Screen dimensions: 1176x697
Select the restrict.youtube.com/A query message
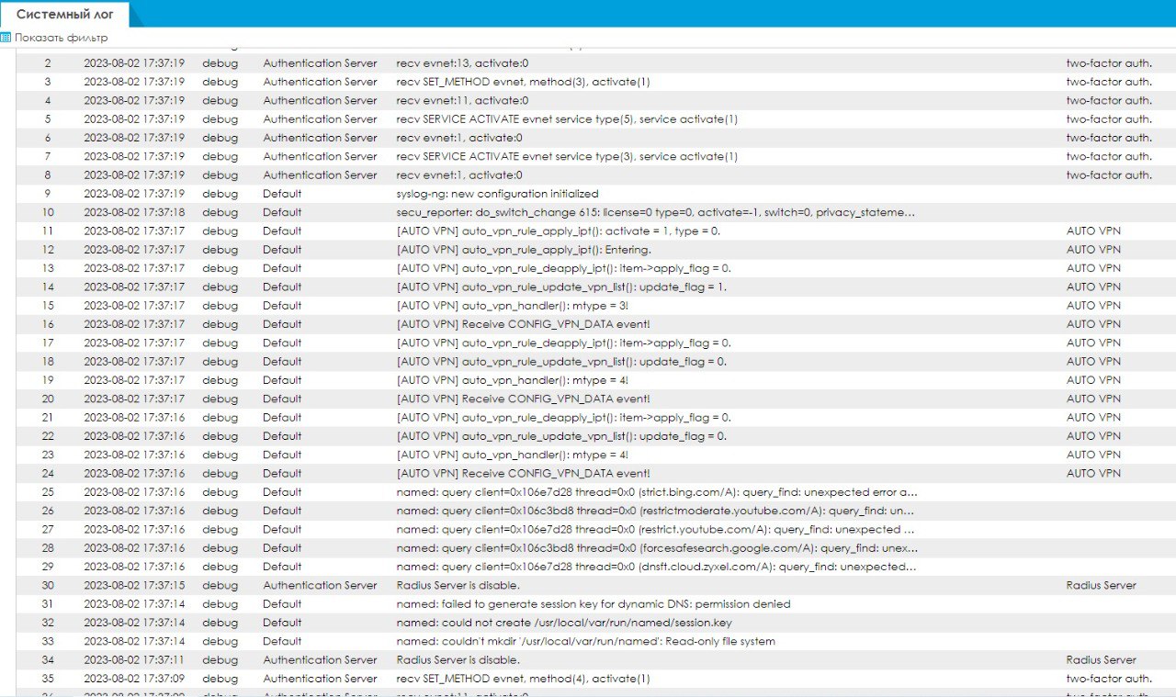[656, 530]
